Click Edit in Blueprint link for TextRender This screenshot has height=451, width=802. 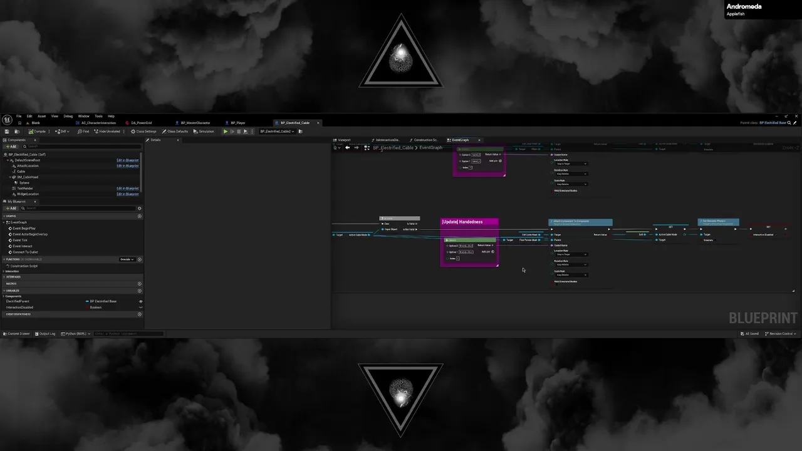point(127,189)
